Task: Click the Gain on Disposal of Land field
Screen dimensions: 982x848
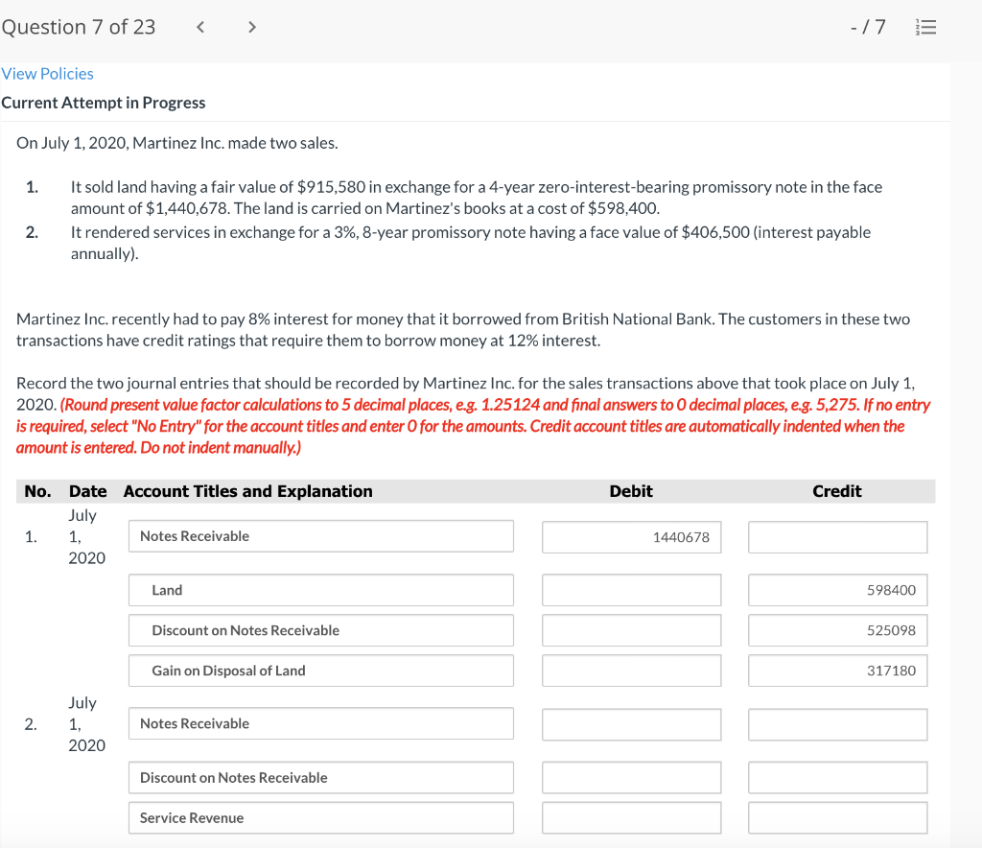Action: [320, 671]
